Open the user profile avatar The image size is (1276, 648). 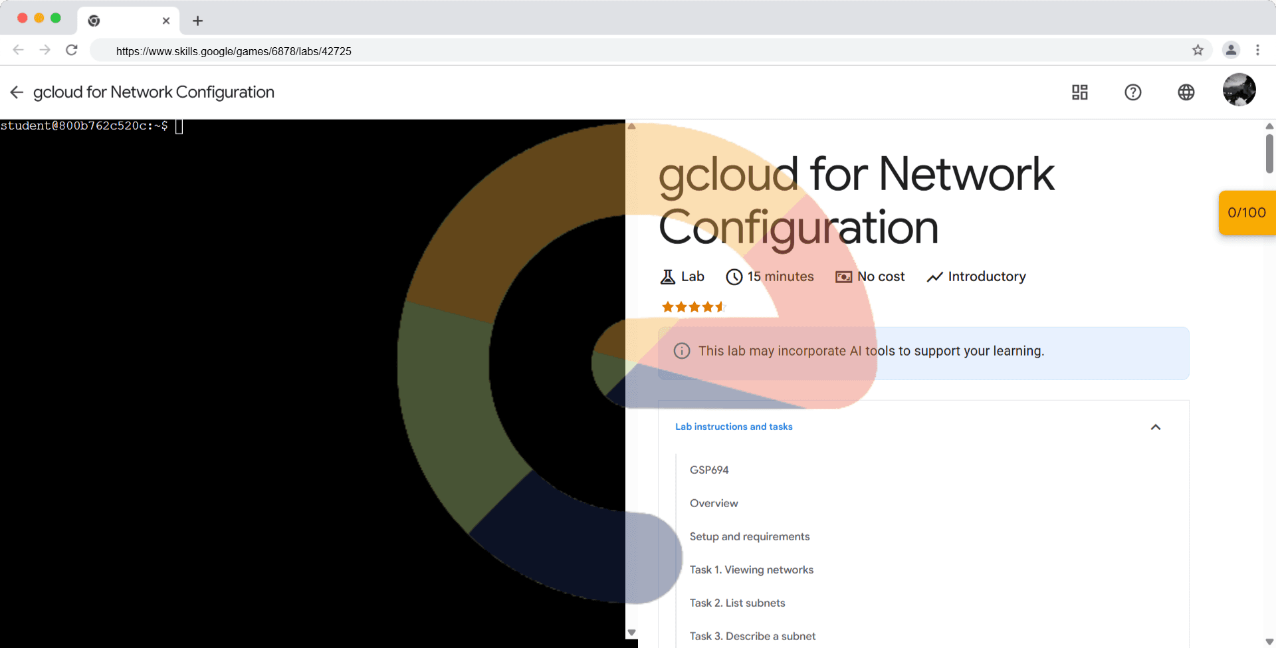pos(1239,90)
